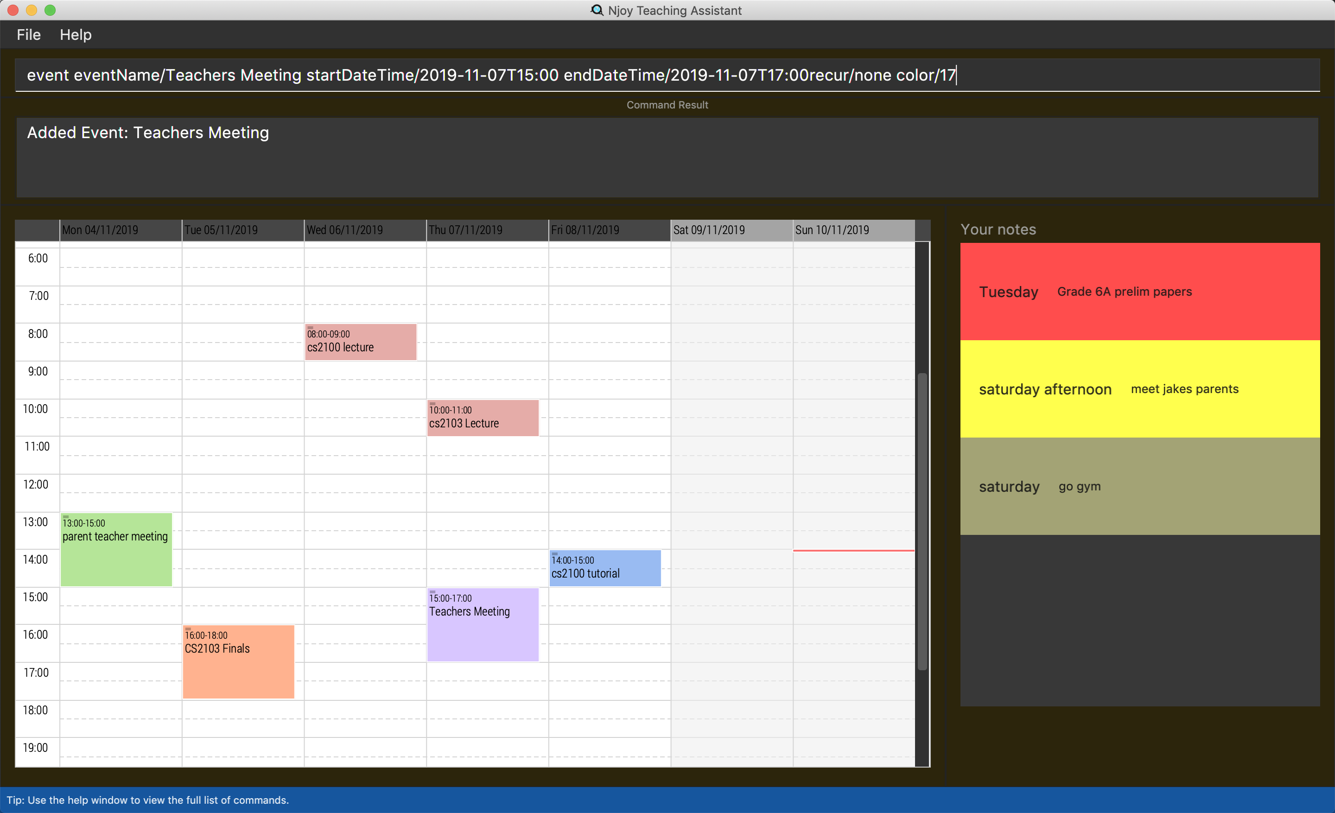The height and width of the screenshot is (813, 1335).
Task: Click the Teachers Meeting event block
Action: pyautogui.click(x=483, y=624)
